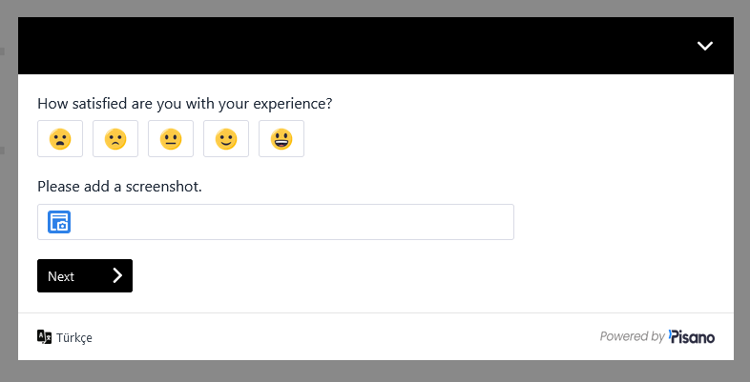Choose the slightly frowning dissatisfied face
The image size is (750, 382).
click(x=115, y=139)
